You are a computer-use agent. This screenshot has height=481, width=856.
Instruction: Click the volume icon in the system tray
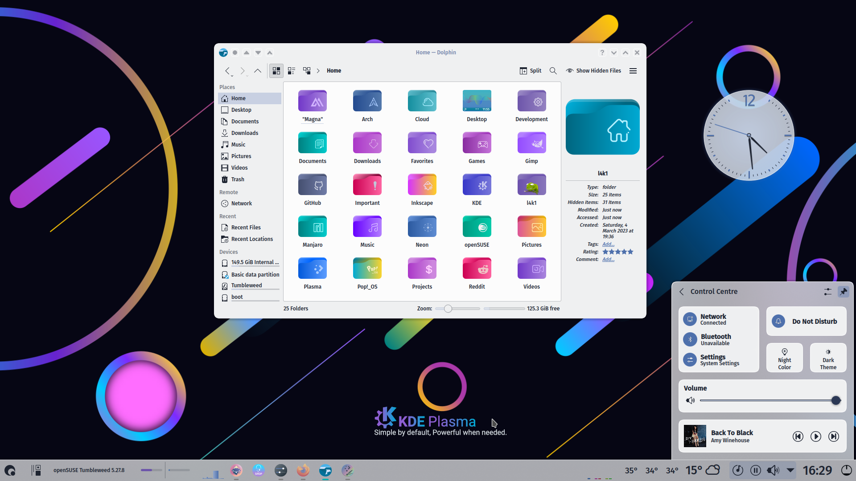coord(774,470)
